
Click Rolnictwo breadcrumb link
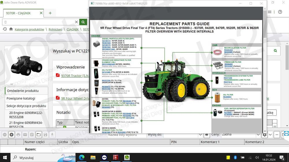(55, 29)
